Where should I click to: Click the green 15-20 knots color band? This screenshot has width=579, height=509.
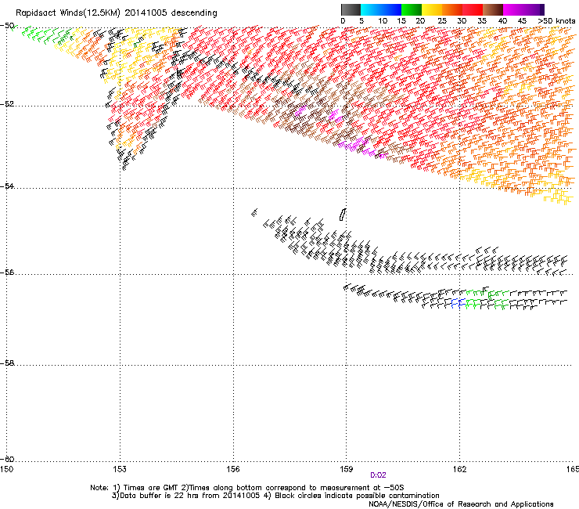pyautogui.click(x=412, y=9)
